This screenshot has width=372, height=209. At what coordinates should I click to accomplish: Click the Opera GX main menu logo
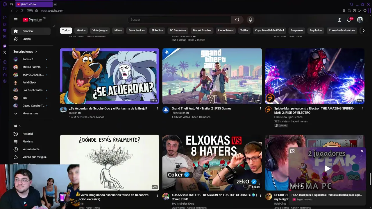(4, 4)
